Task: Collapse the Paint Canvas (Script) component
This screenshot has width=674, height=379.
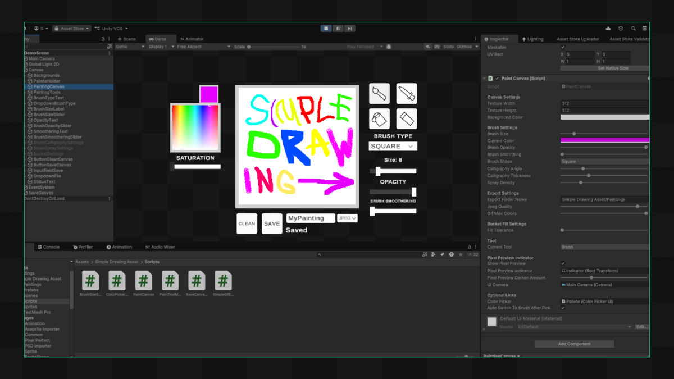Action: [x=484, y=79]
